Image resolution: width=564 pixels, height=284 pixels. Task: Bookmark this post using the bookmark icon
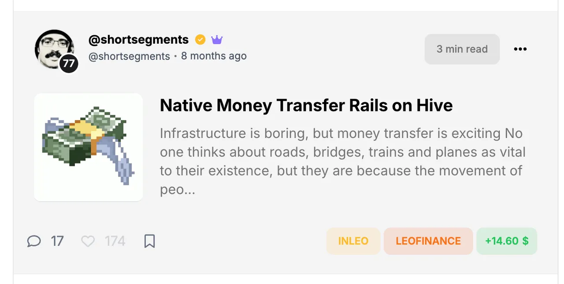tap(150, 241)
